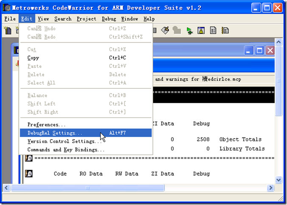Image resolution: width=287 pixels, height=205 pixels.
Task: Click the Debug green arrow bug icon
Action: click(189, 31)
